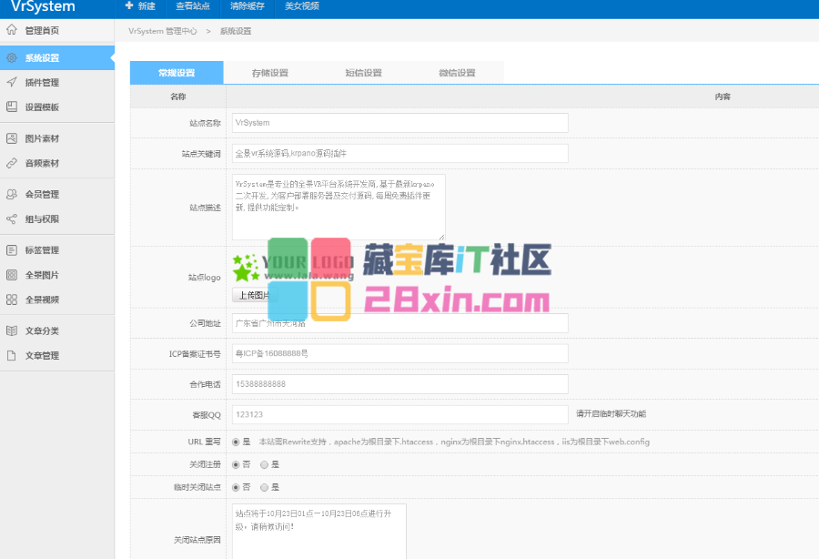
Task: Open 组与权限 share icon
Action: pos(12,219)
